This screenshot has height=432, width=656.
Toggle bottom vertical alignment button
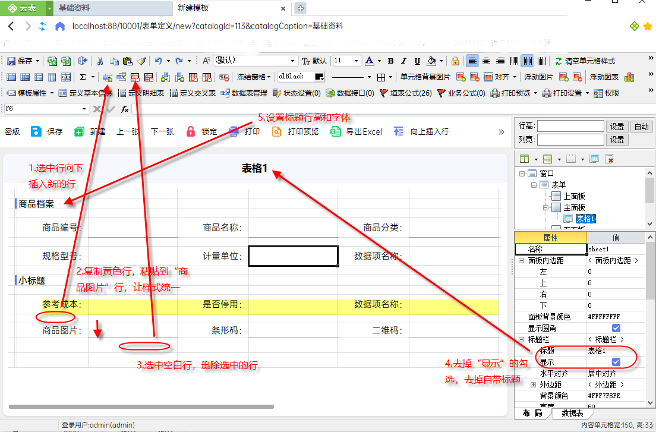542,61
